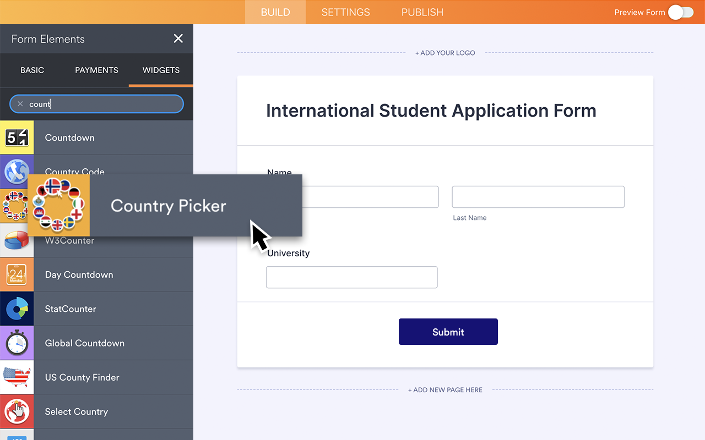
Task: Switch to the SETTINGS tab
Action: tap(345, 12)
